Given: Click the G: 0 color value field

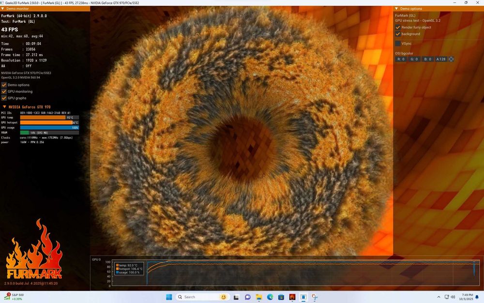Looking at the screenshot, I should point(414,59).
